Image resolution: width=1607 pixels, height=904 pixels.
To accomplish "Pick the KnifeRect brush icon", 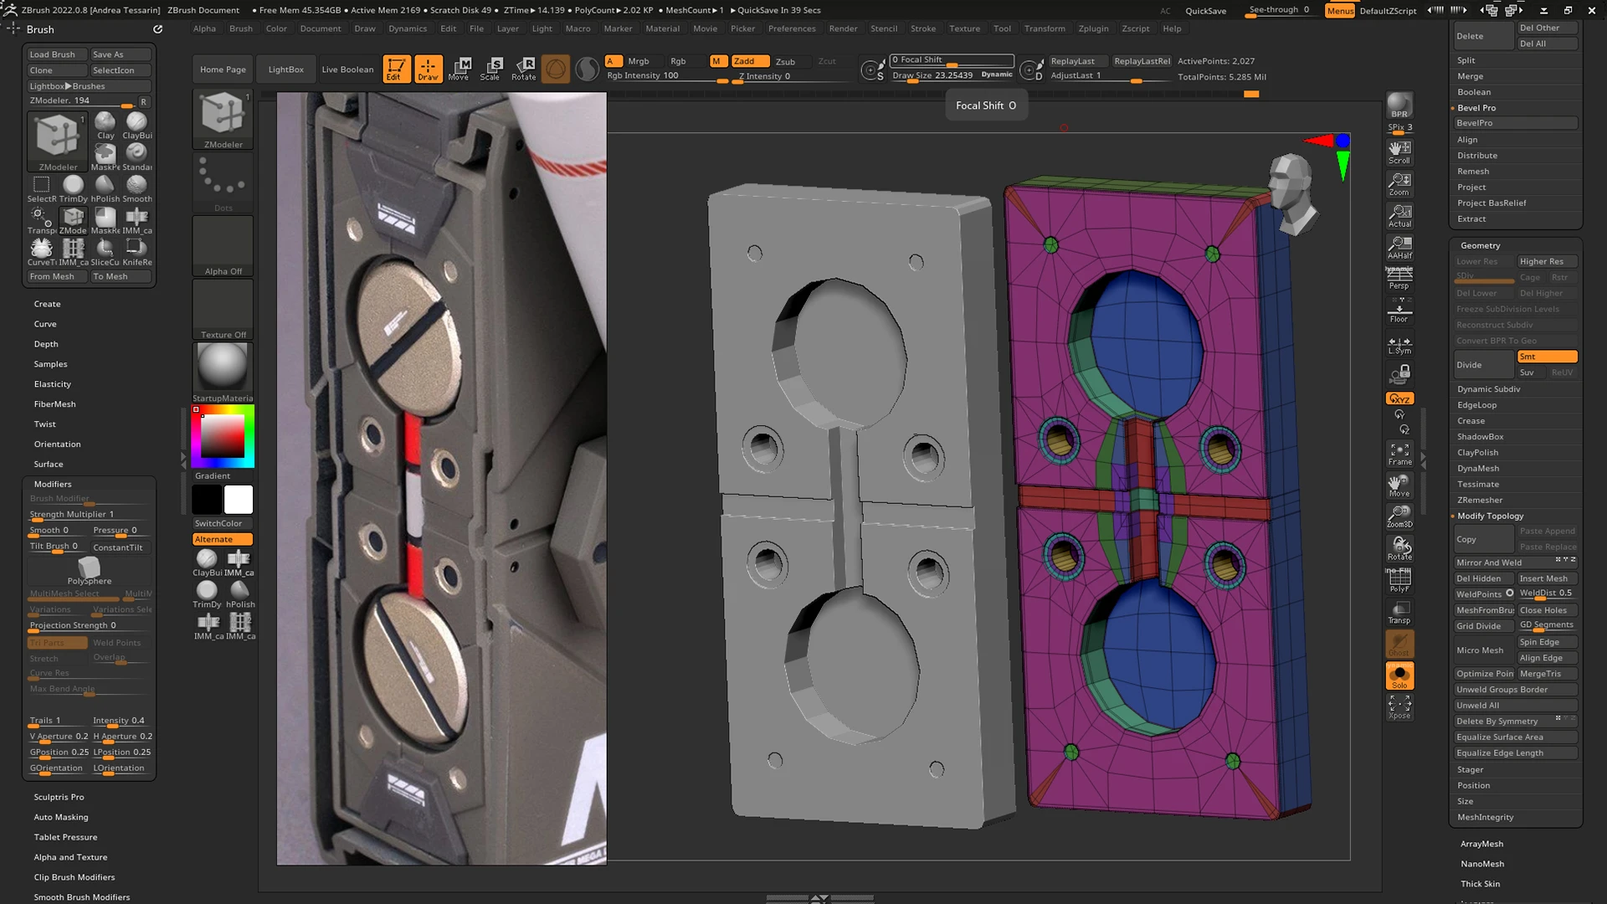I will point(136,251).
